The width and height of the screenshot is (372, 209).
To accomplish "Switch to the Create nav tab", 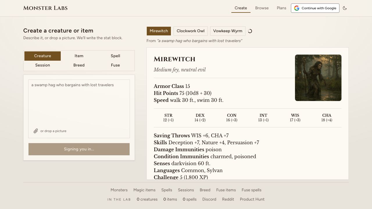I will pos(241,8).
